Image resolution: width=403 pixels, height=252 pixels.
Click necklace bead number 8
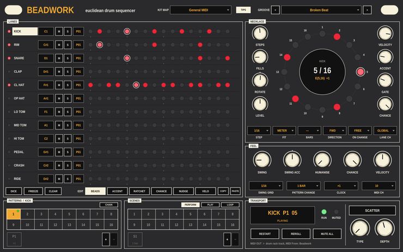pos(337,107)
